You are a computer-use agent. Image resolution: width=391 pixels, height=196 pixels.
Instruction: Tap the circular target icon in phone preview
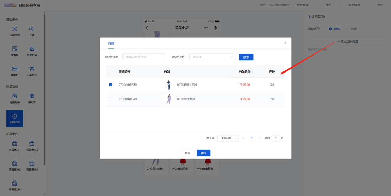click(x=215, y=28)
